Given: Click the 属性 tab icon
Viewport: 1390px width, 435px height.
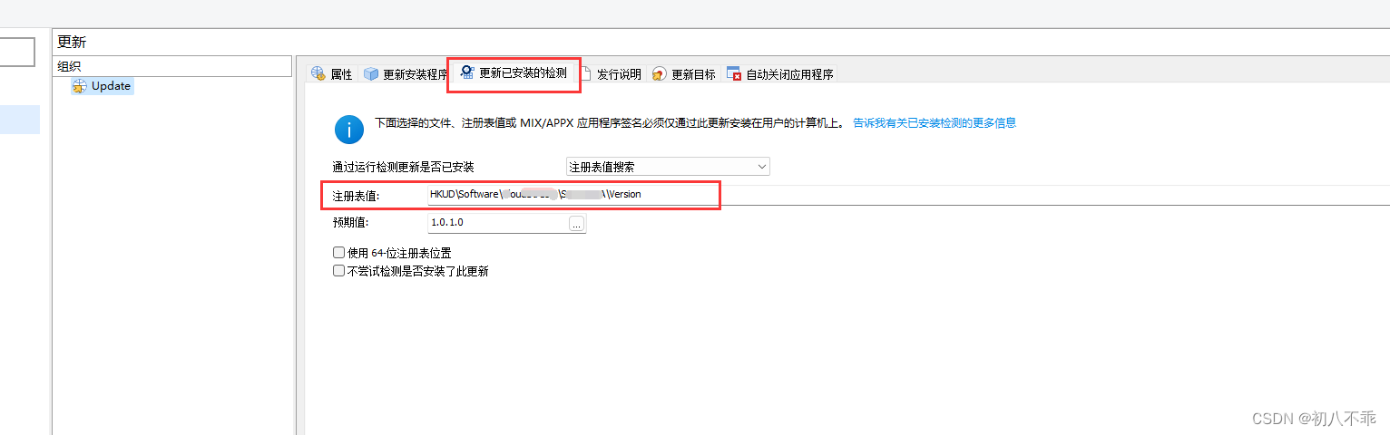Looking at the screenshot, I should tap(318, 74).
